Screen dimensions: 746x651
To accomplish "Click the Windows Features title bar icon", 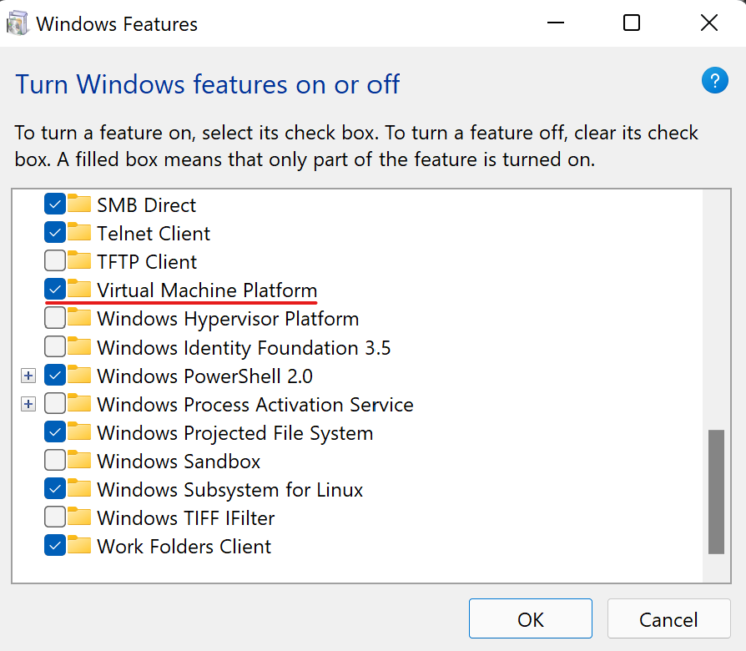I will coord(18,24).
